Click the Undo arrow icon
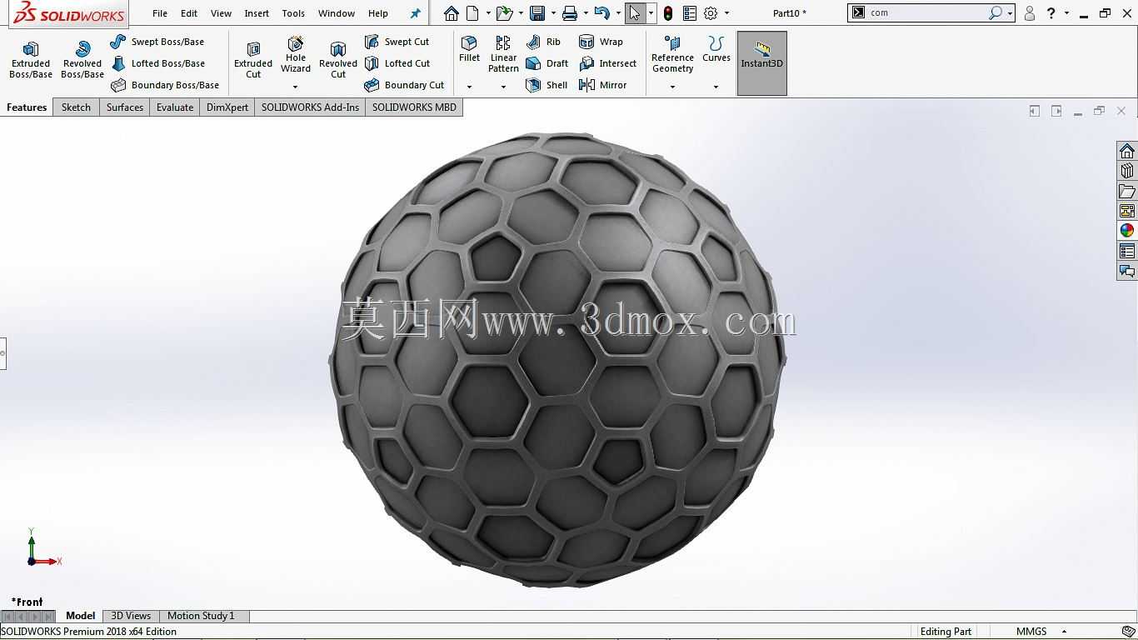 [x=602, y=13]
